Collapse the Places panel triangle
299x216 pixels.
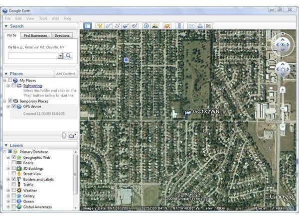(x=6, y=74)
